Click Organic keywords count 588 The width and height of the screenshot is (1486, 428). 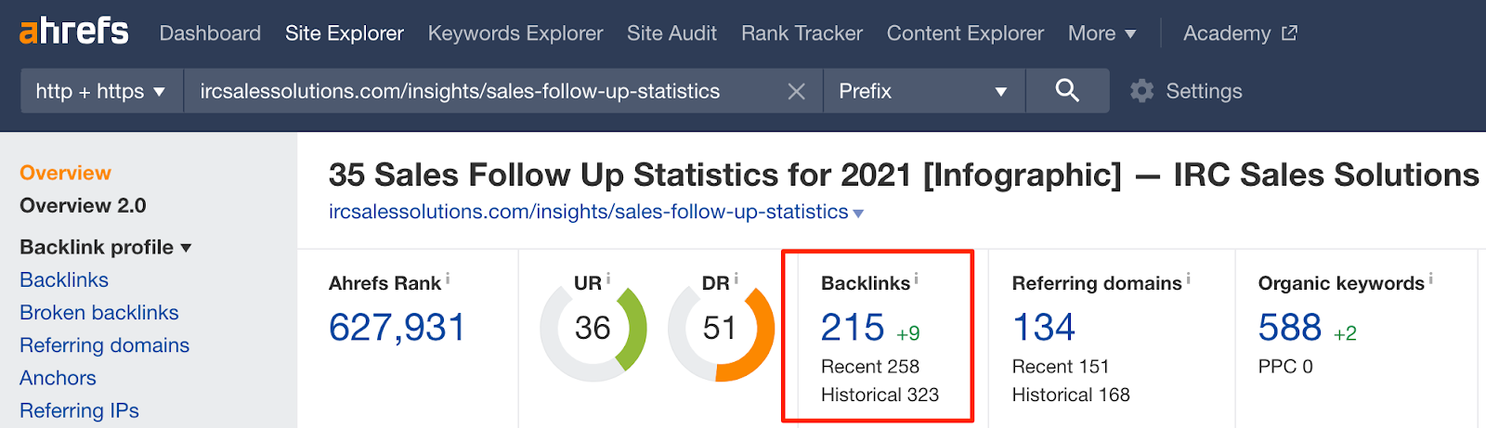1290,327
